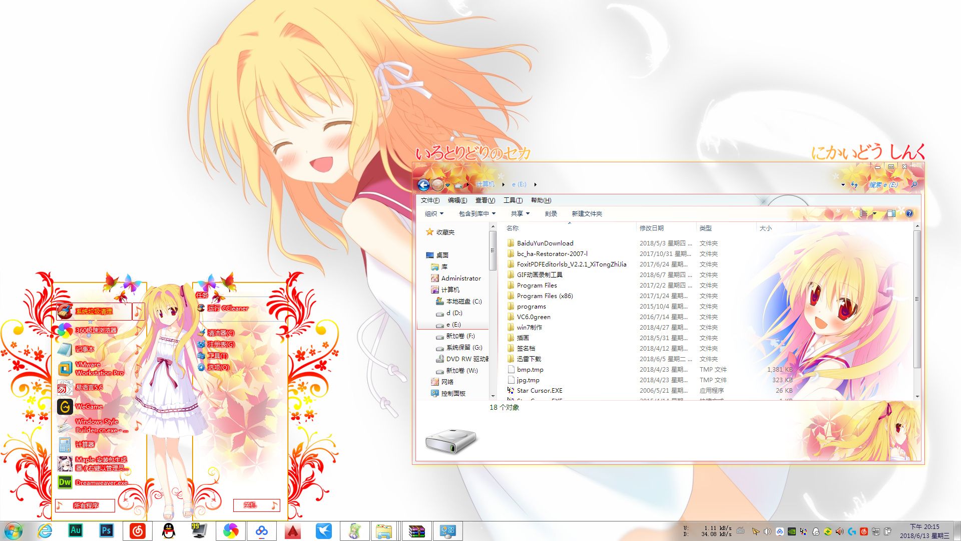
Task: Open the address bar history dropdown
Action: (843, 185)
